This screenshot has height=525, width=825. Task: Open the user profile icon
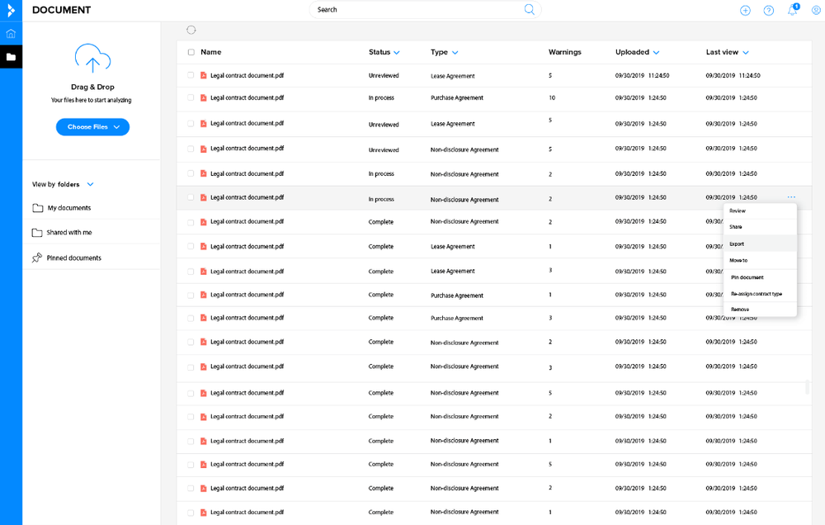(x=816, y=11)
